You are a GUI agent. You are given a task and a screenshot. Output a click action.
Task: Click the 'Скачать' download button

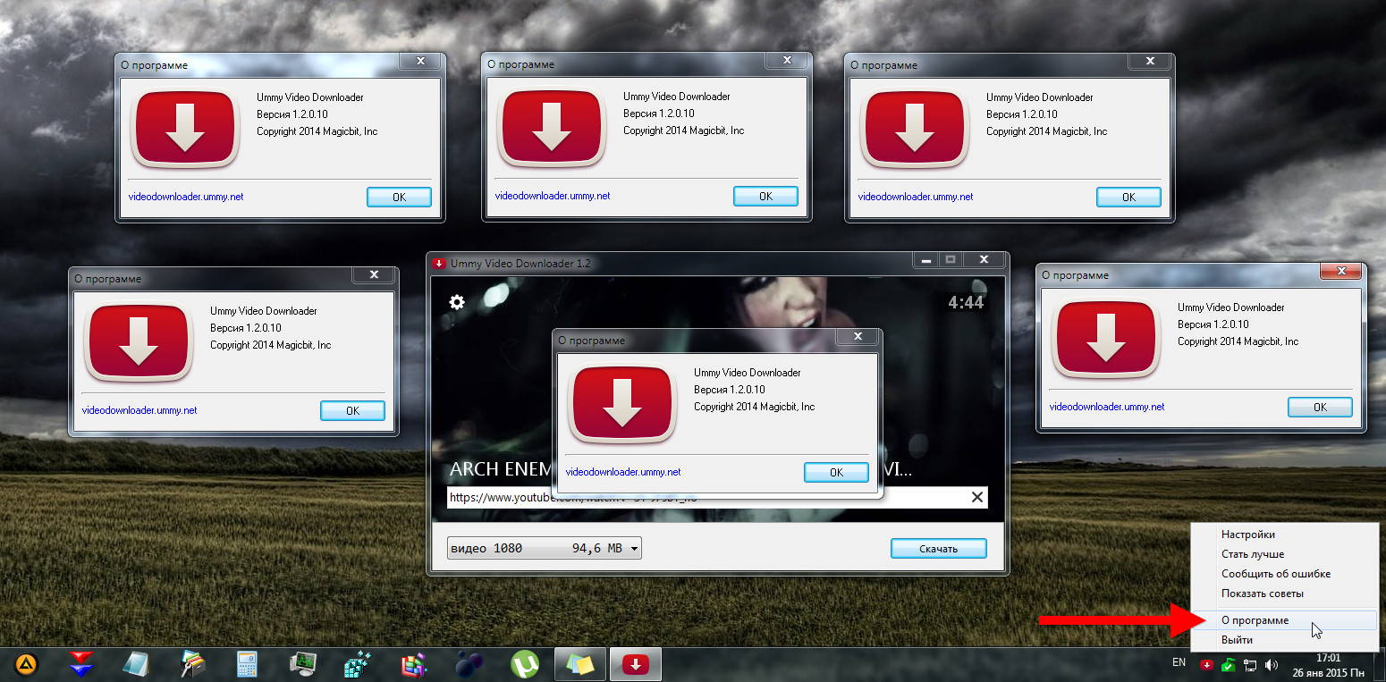click(938, 549)
